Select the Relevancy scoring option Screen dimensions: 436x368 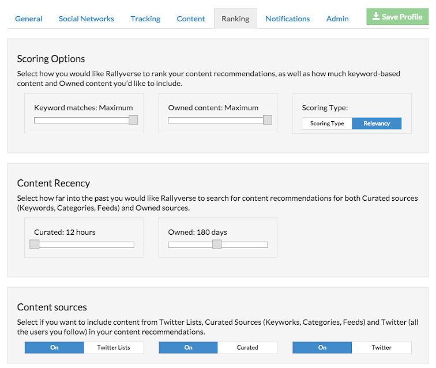377,123
